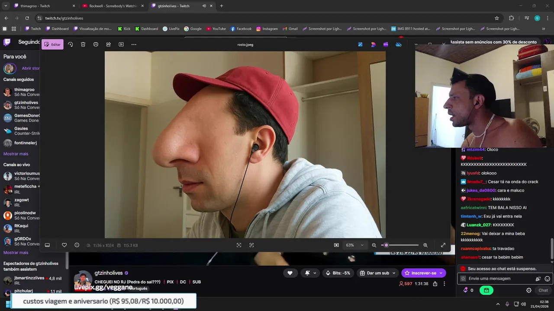The width and height of the screenshot is (554, 311).
Task: Follow heart button for gtzinholives
Action: click(x=290, y=273)
